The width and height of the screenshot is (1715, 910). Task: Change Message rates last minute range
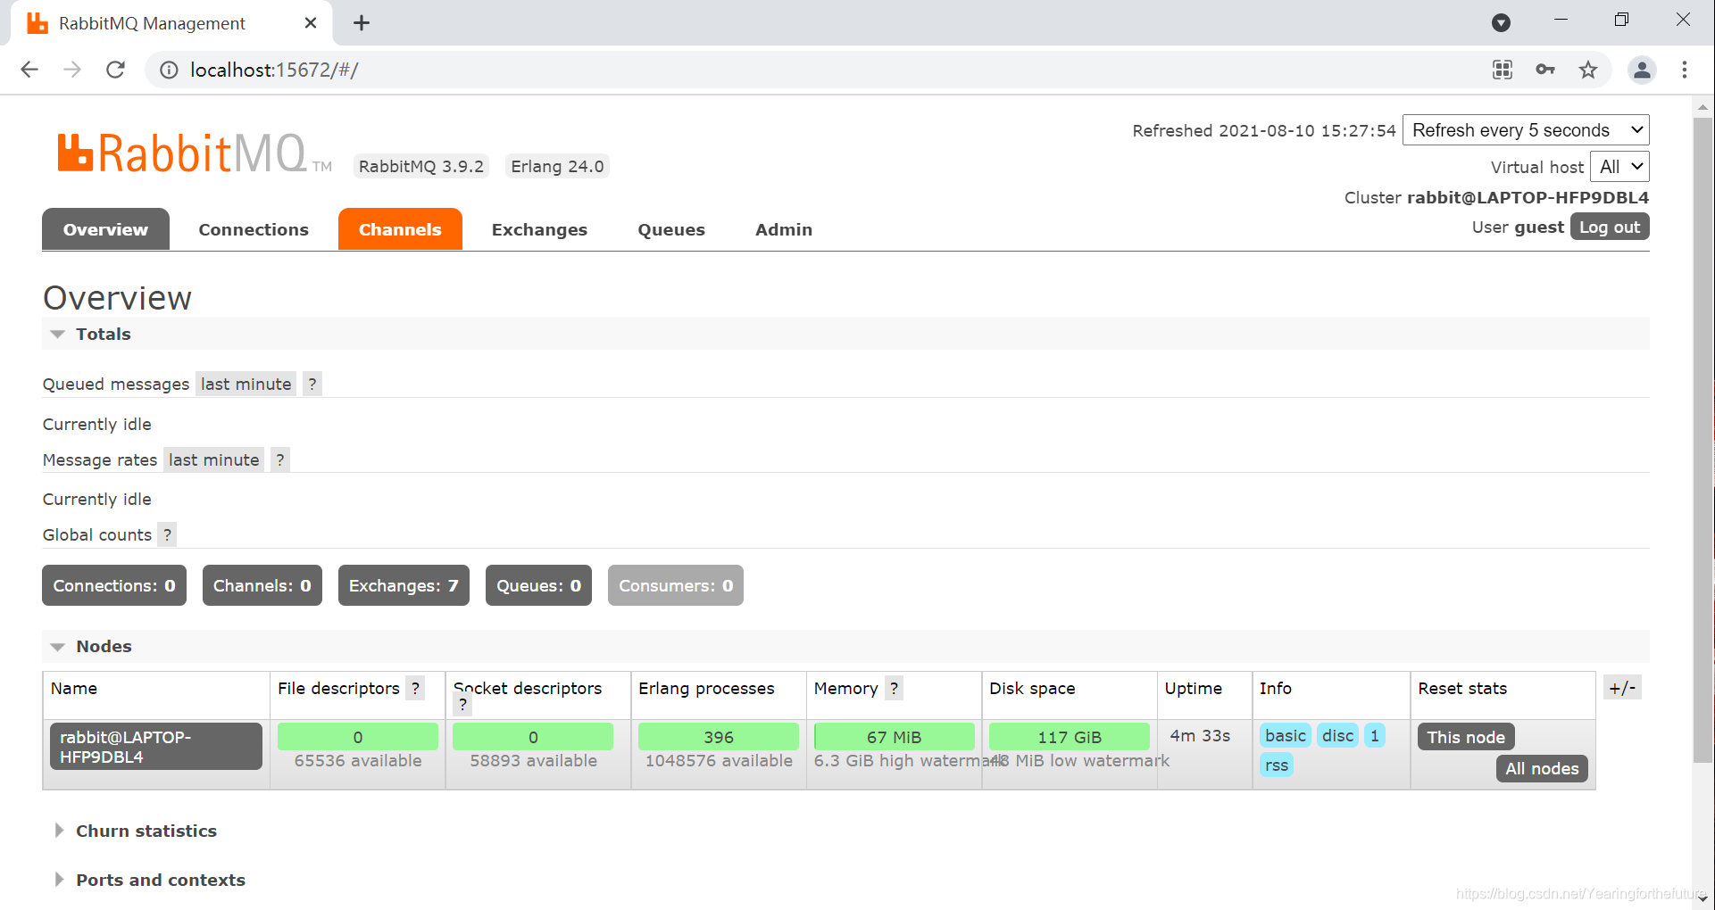pyautogui.click(x=214, y=460)
